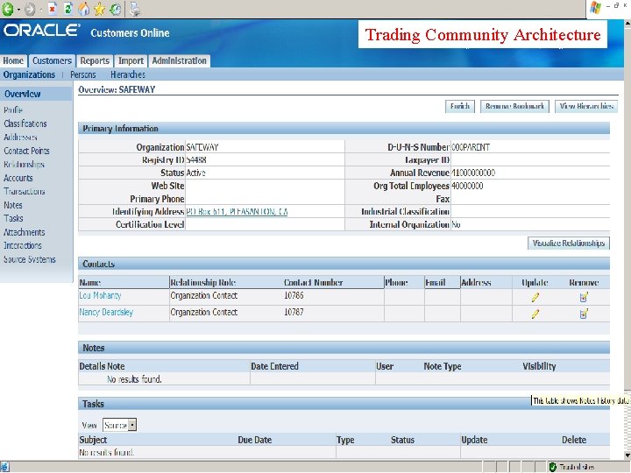Open Profile in the side menu
Viewport: 631px width, 473px height.
[13, 109]
